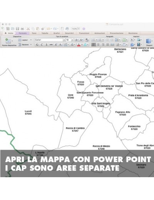Viewport: 154px width, 200px height.
Task: Apply subscript formatting
Action: [x=60, y=44]
